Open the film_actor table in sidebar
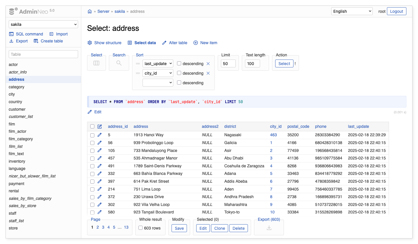The image size is (418, 244). click(x=17, y=131)
